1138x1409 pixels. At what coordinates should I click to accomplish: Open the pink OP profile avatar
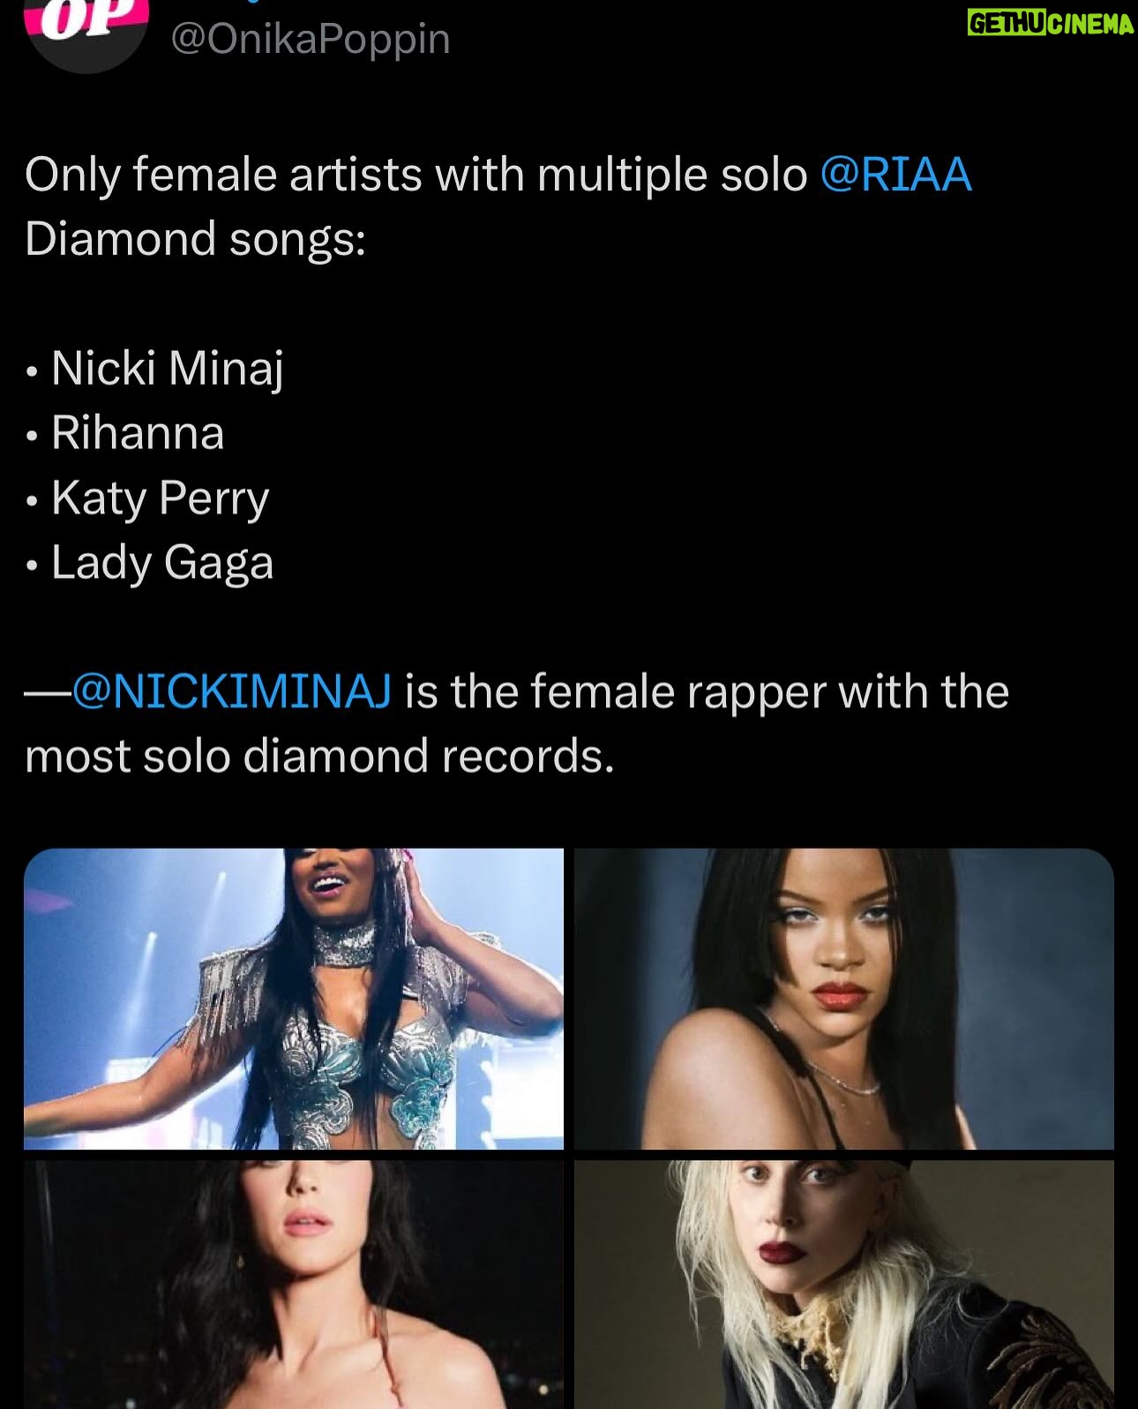coord(86,26)
